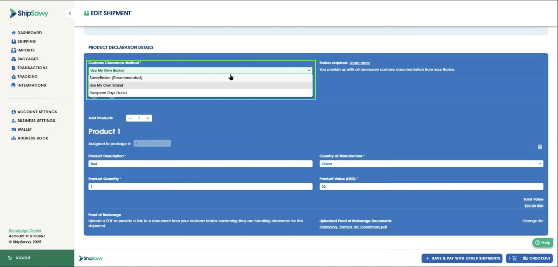
Task: Click the Business Settings icon
Action: tap(14, 121)
